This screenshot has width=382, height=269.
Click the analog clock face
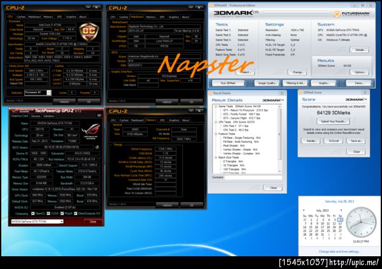361,222
